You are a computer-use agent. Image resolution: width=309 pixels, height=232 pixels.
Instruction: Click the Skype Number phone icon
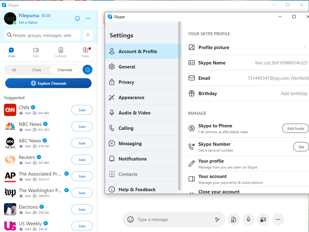(192, 147)
